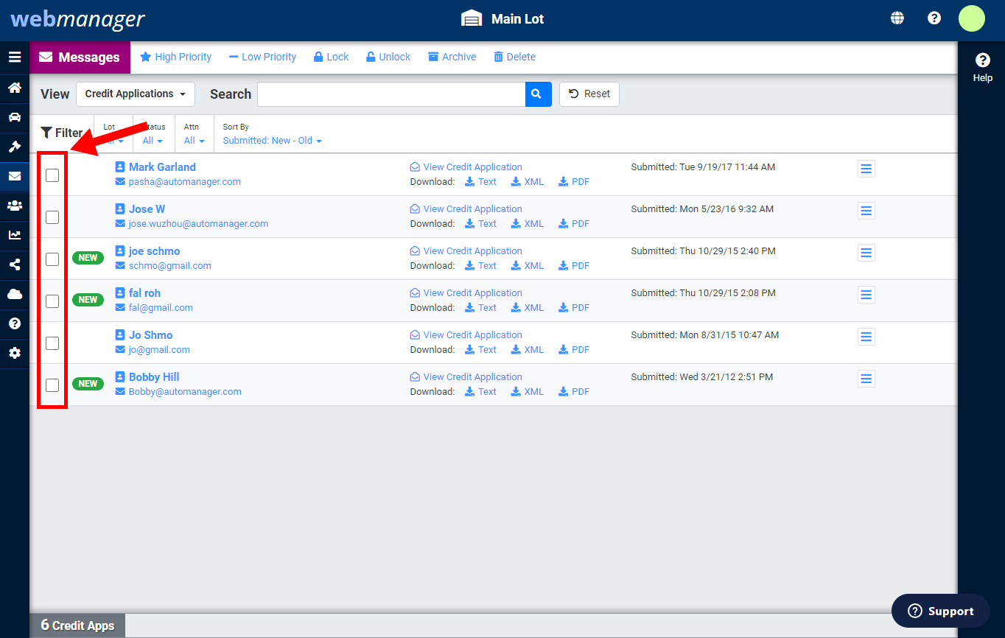Viewport: 1005px width, 638px height.
Task: Open Jose W's View Credit Application link
Action: click(472, 208)
